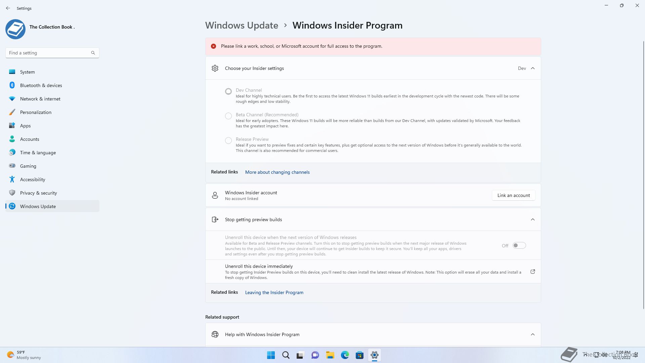The image size is (645, 363).
Task: Select the Beta Channel radio button
Action: [228, 116]
